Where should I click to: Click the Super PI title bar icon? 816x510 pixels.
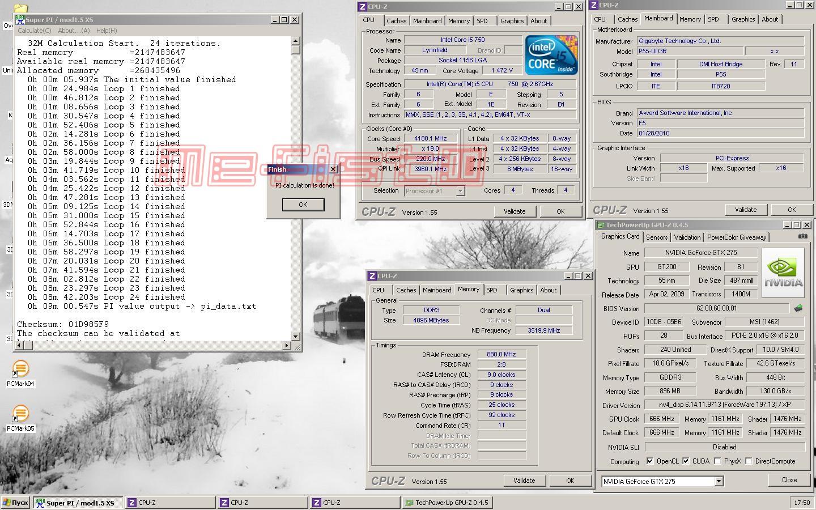point(20,20)
